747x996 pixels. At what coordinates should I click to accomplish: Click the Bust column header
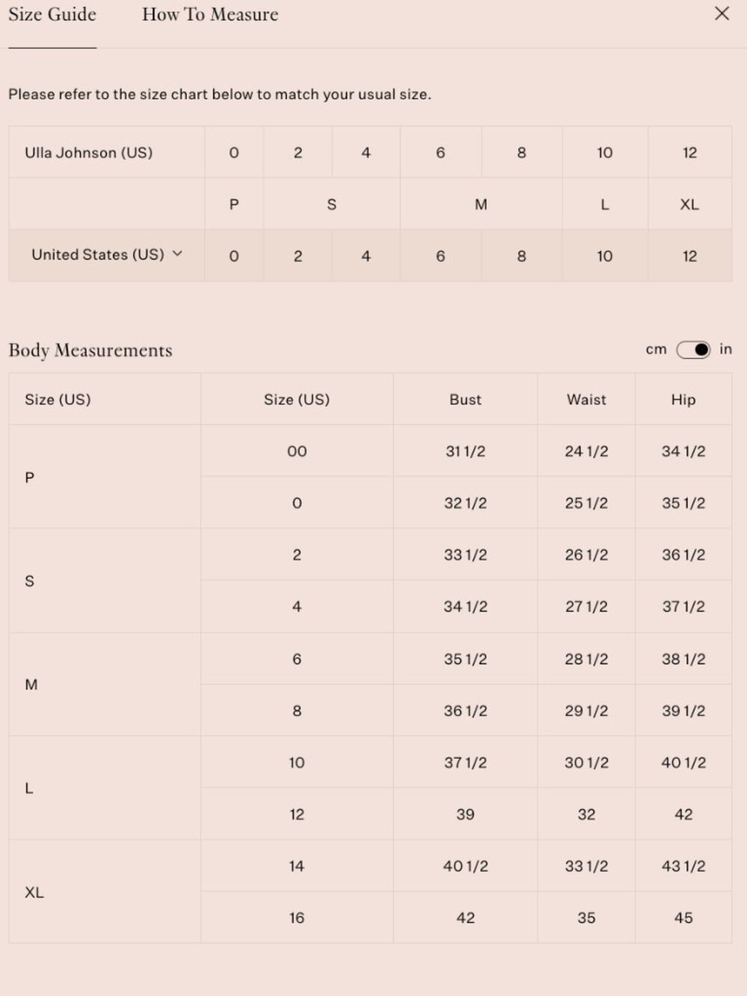(465, 400)
